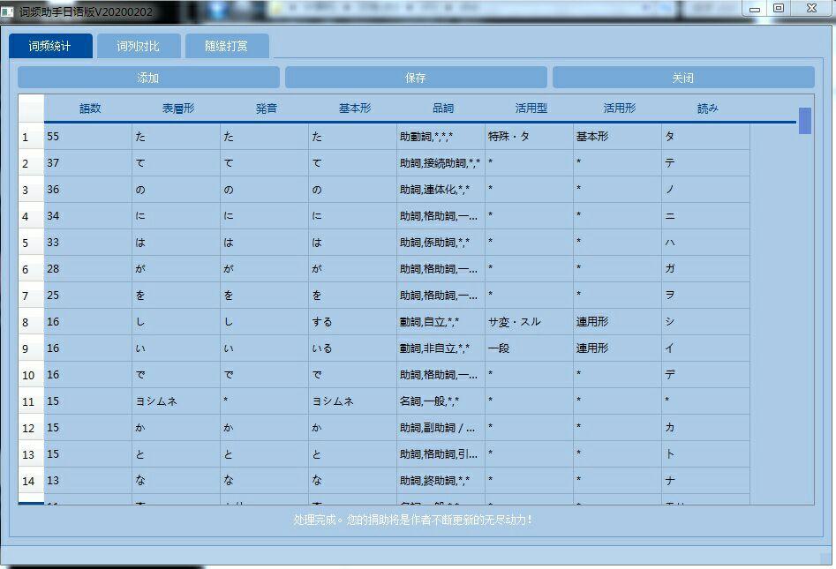Switch to the 词列对比 tab

coord(138,45)
